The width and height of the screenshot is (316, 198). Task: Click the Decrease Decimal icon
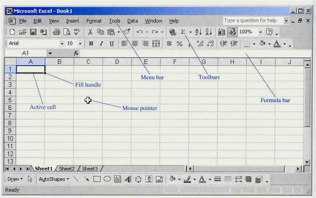coord(210,43)
